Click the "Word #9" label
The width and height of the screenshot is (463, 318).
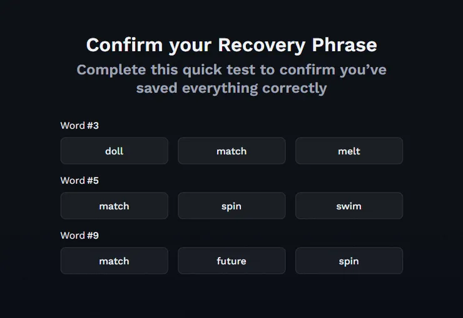tap(79, 236)
